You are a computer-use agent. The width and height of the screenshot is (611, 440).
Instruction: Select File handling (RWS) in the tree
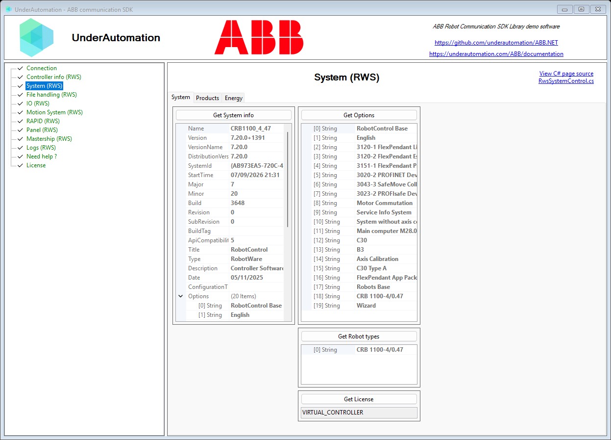click(x=51, y=95)
